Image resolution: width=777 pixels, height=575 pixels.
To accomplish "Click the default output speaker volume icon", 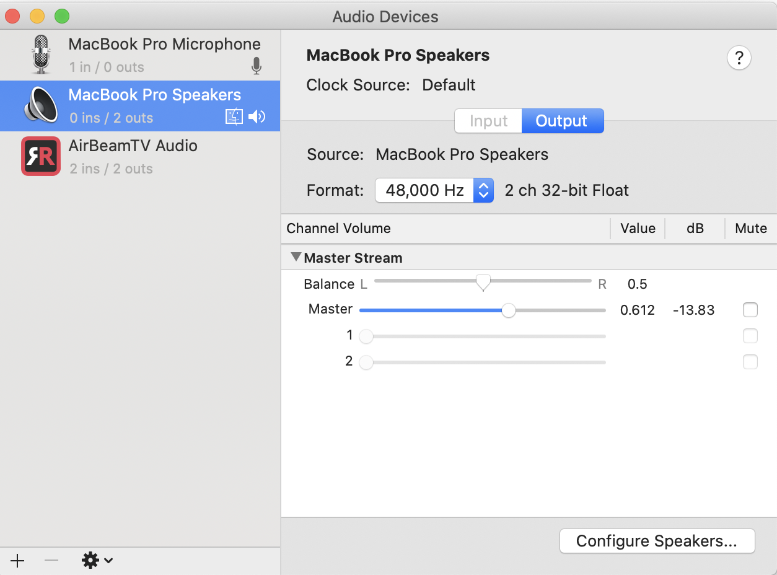I will [x=257, y=116].
